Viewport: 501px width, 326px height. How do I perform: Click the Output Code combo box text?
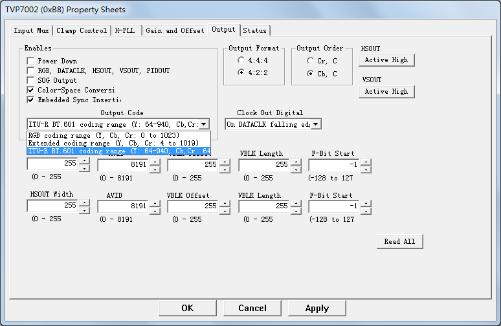(113, 124)
